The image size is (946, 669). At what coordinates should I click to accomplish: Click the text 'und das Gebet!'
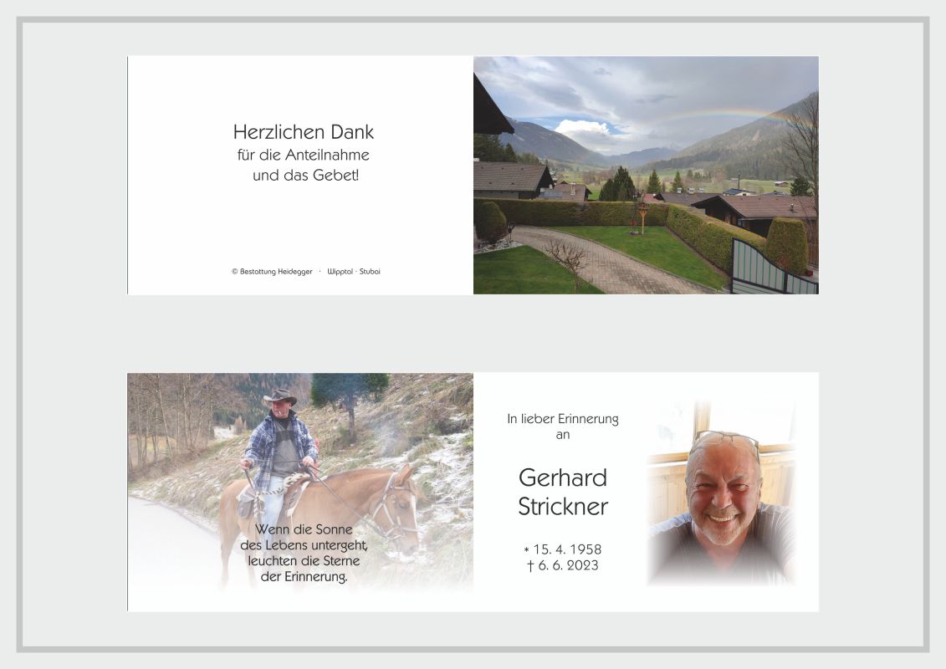point(305,176)
